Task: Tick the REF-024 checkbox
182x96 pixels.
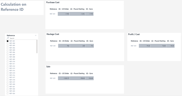Action: click(8, 93)
